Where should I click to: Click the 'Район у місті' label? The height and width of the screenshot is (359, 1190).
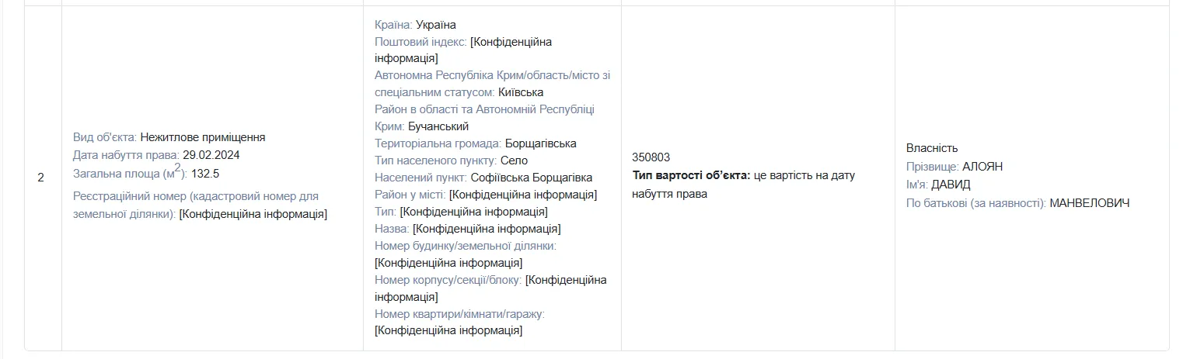coord(410,195)
